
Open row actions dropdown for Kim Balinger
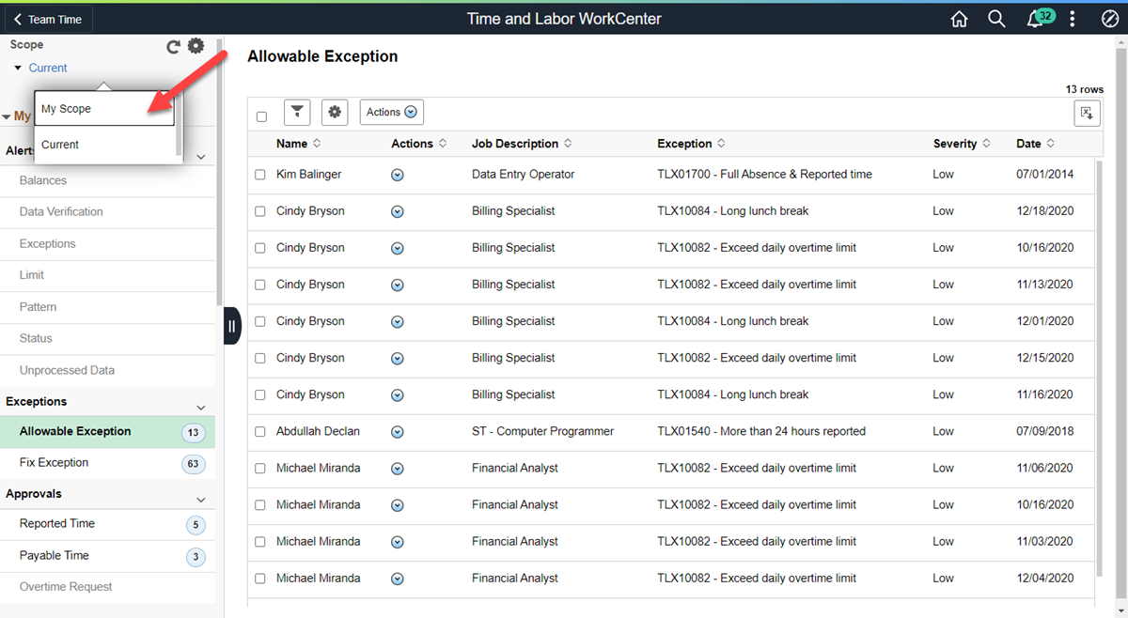(397, 175)
